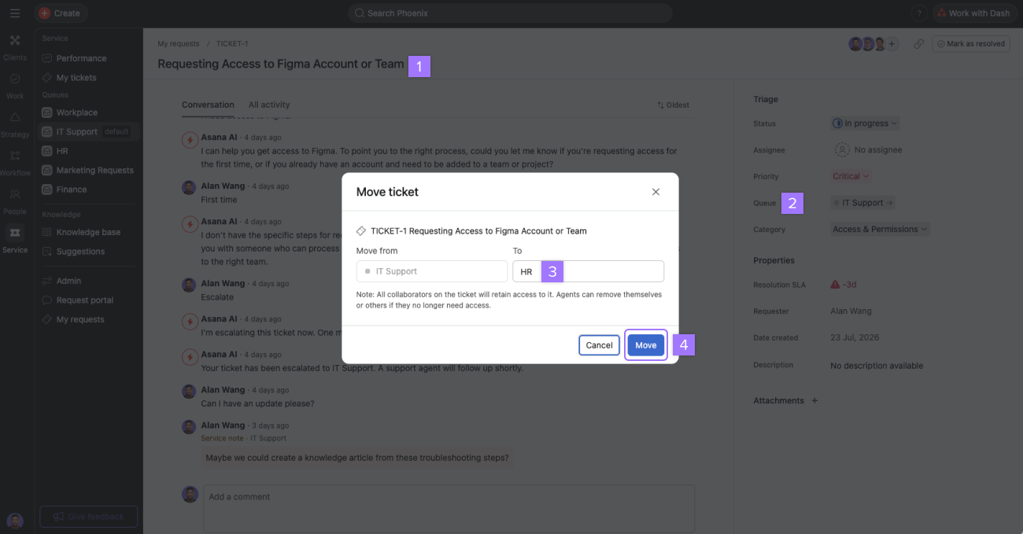Copy ticket link icon
The height and width of the screenshot is (534, 1023).
[x=918, y=44]
